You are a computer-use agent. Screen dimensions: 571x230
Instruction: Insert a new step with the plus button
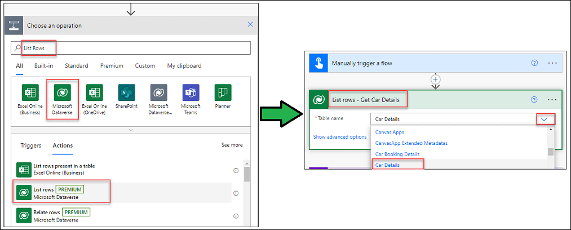tap(436, 79)
